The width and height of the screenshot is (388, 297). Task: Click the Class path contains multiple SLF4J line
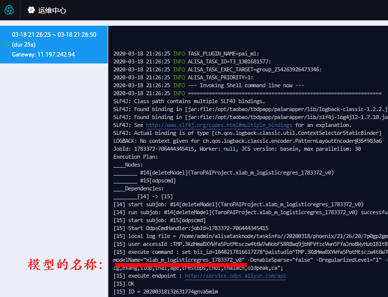click(x=189, y=101)
